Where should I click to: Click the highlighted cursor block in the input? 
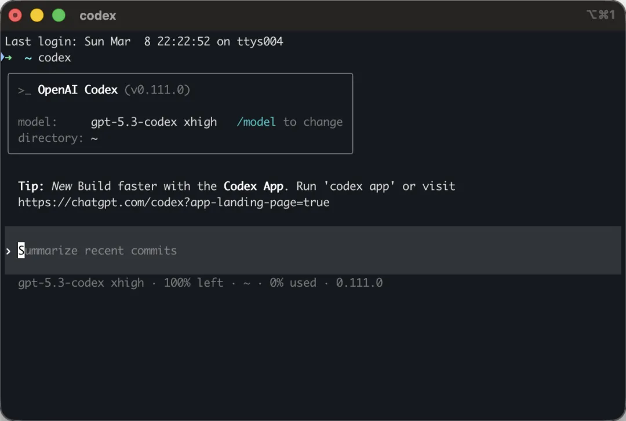tap(21, 251)
